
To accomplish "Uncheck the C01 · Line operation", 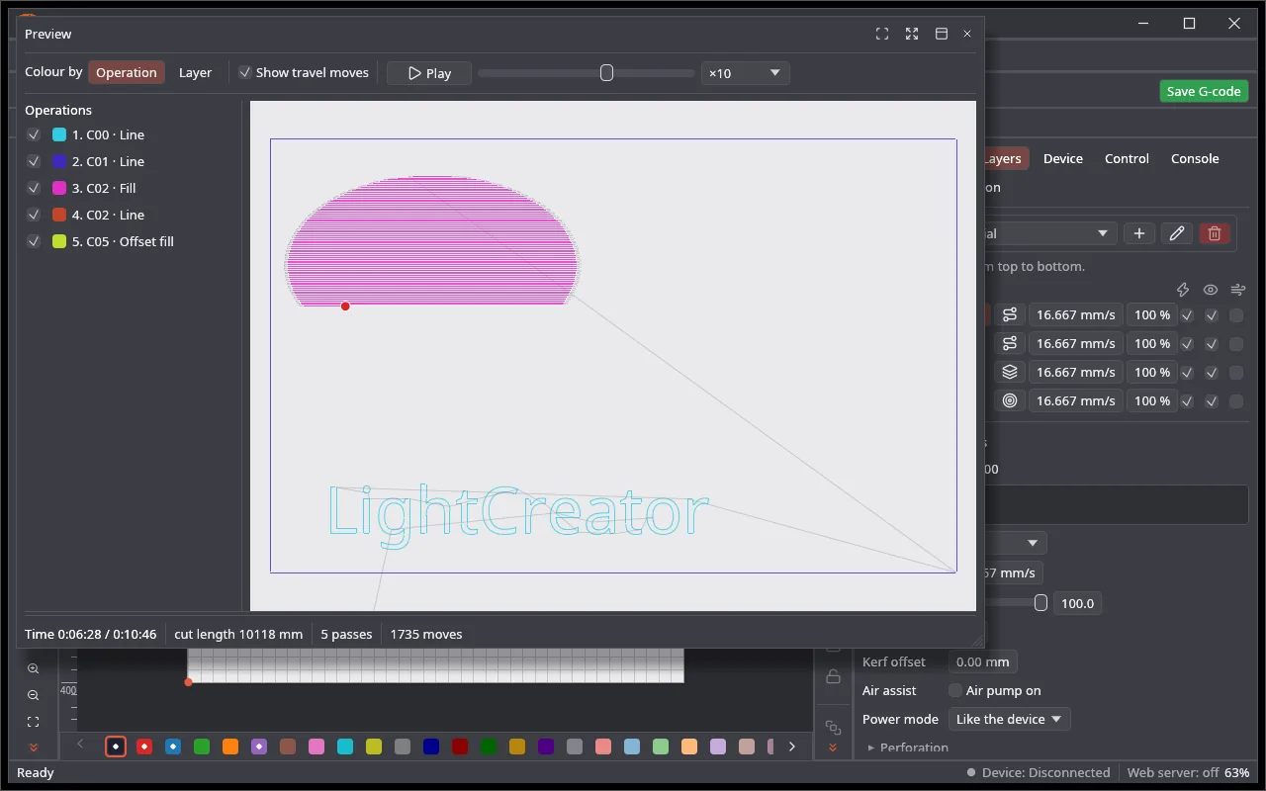I will point(34,161).
